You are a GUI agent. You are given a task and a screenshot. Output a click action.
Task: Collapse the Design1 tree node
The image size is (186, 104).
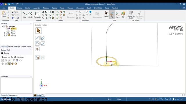point(2,27)
